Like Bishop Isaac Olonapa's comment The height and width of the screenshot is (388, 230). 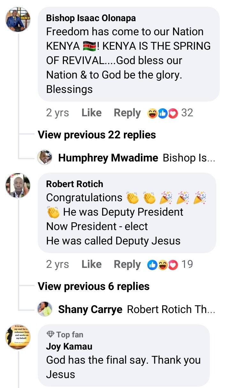91,113
